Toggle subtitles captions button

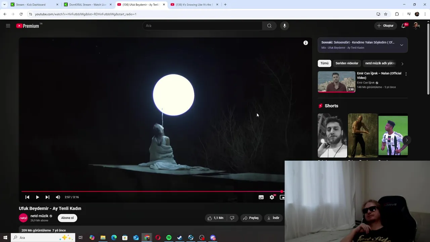261,197
